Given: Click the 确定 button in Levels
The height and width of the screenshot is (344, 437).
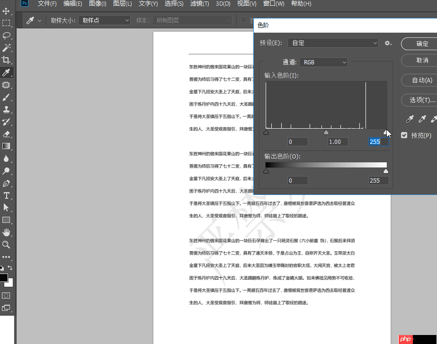Looking at the screenshot, I should 421,44.
